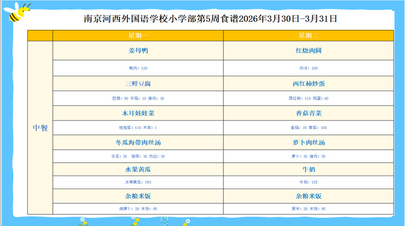The image size is (405, 226).
Task: Click the 冬瓜海带肉丝汤 dish name
Action: pos(138,143)
